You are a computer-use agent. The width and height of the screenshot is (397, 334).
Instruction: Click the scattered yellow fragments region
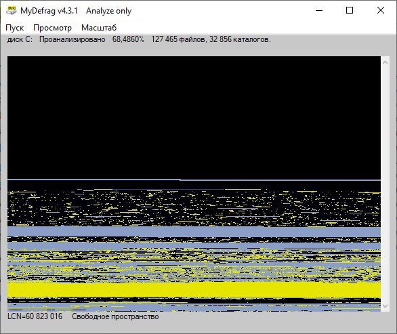[194, 208]
